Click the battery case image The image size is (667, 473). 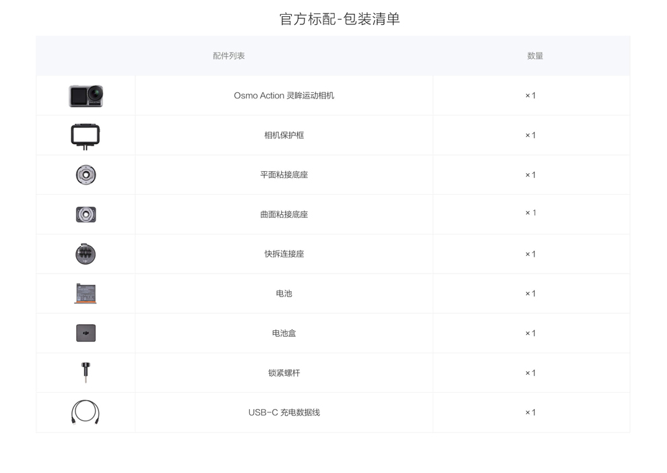[86, 333]
